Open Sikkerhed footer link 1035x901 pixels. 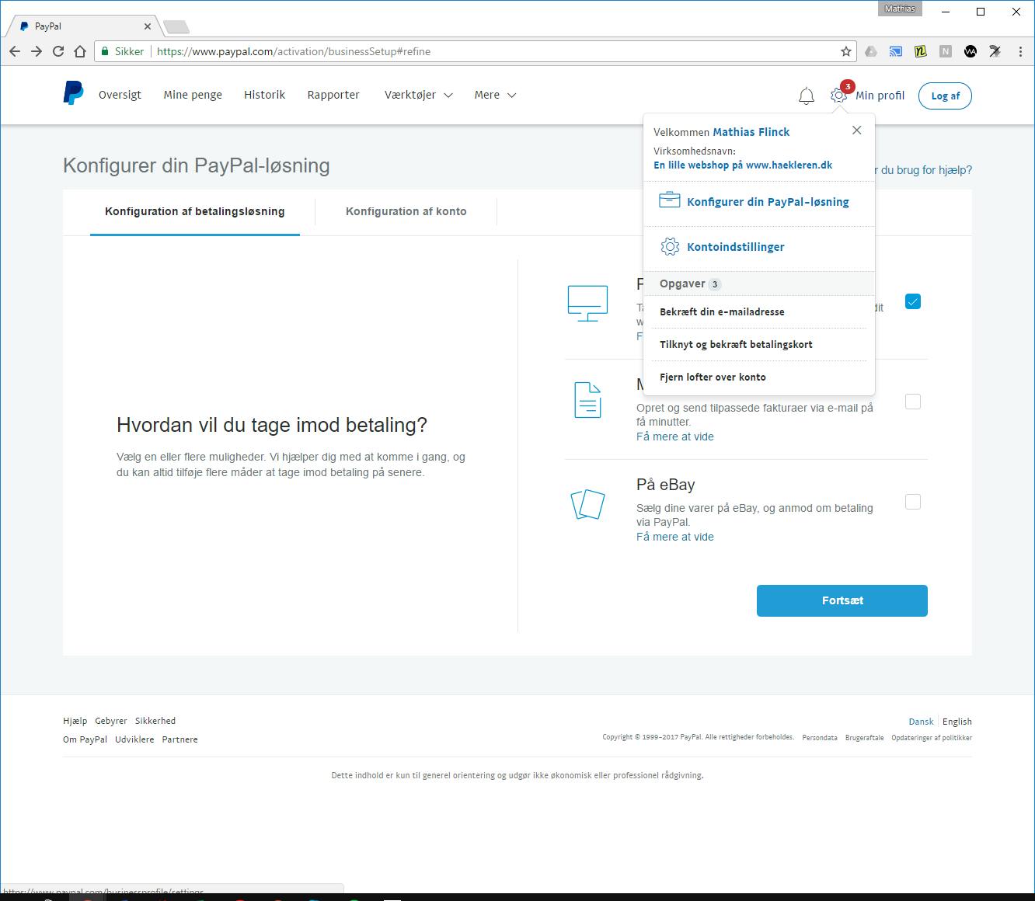point(155,721)
